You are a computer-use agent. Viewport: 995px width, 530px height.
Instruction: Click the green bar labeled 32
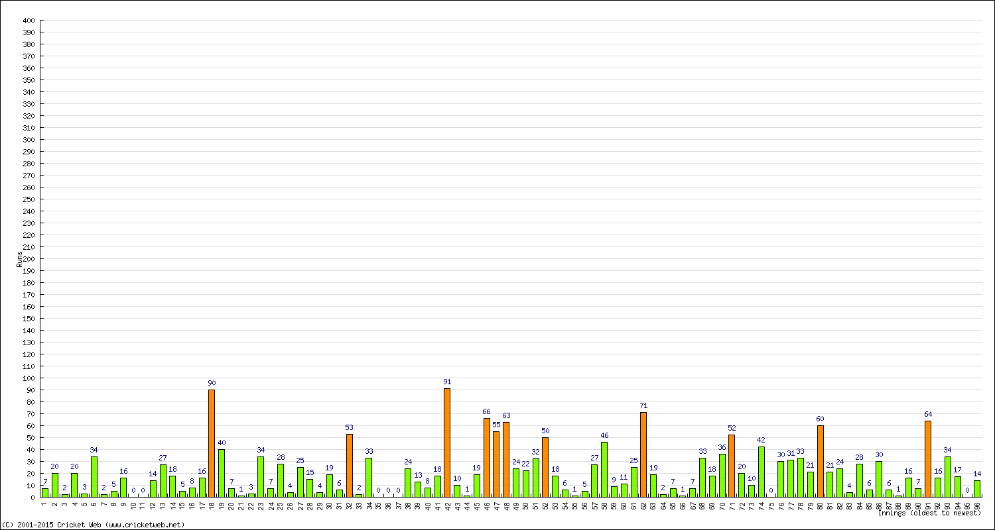tap(535, 478)
